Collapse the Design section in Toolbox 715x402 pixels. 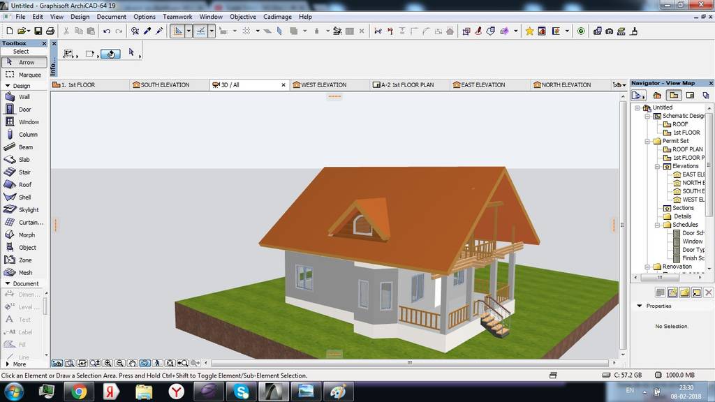point(7,86)
